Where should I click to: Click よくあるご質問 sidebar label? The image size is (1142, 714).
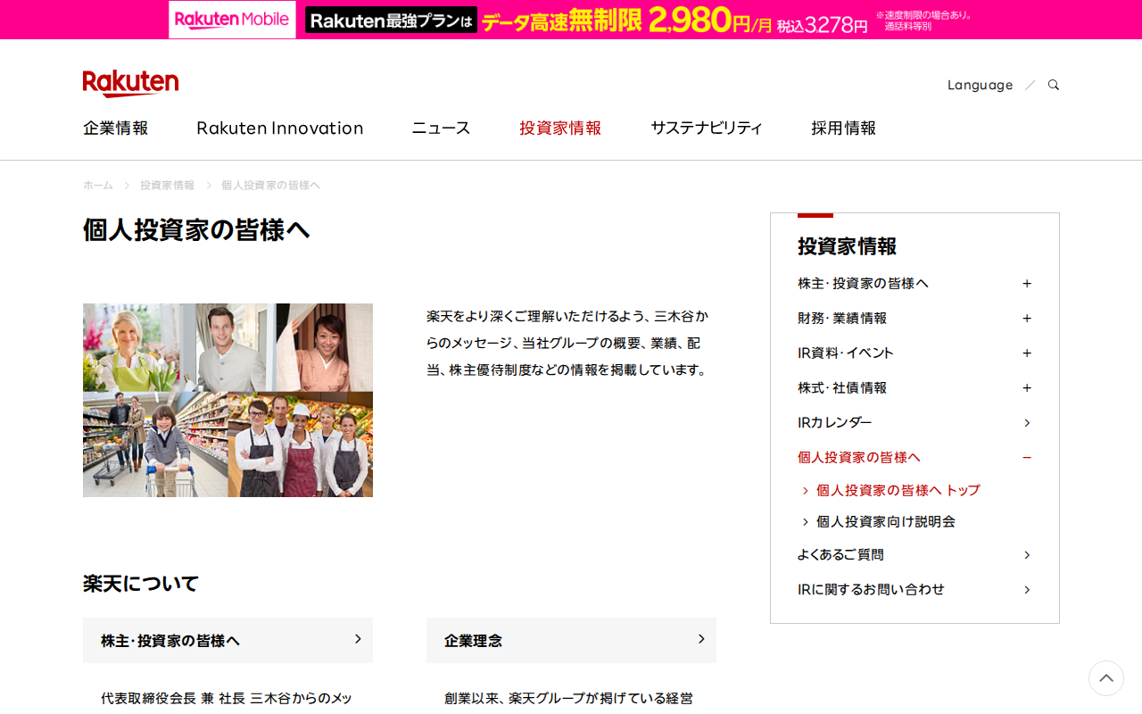click(x=840, y=554)
